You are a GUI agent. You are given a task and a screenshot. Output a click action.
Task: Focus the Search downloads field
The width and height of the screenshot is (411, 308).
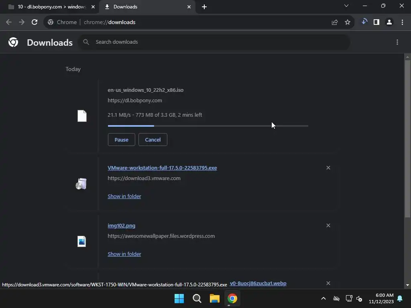coord(214,42)
